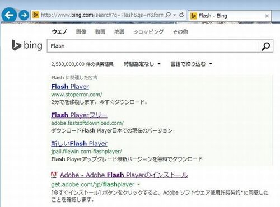Viewport: 280px width, 207px height.
Task: Click the Adobe icon beside the result
Action: [54, 175]
